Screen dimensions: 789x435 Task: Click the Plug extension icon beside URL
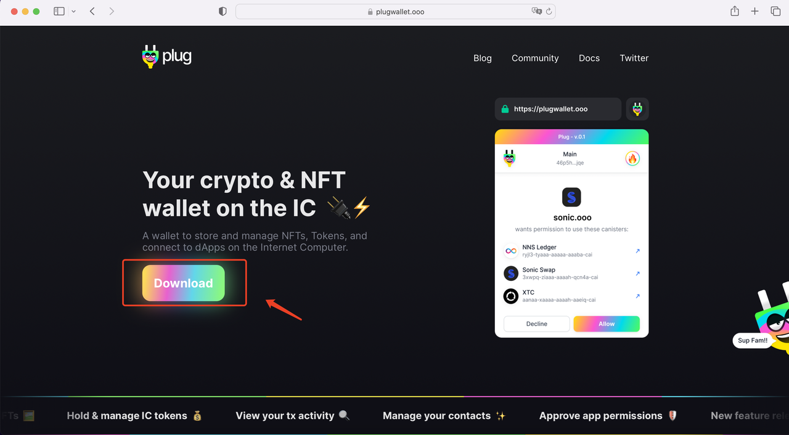(x=637, y=109)
